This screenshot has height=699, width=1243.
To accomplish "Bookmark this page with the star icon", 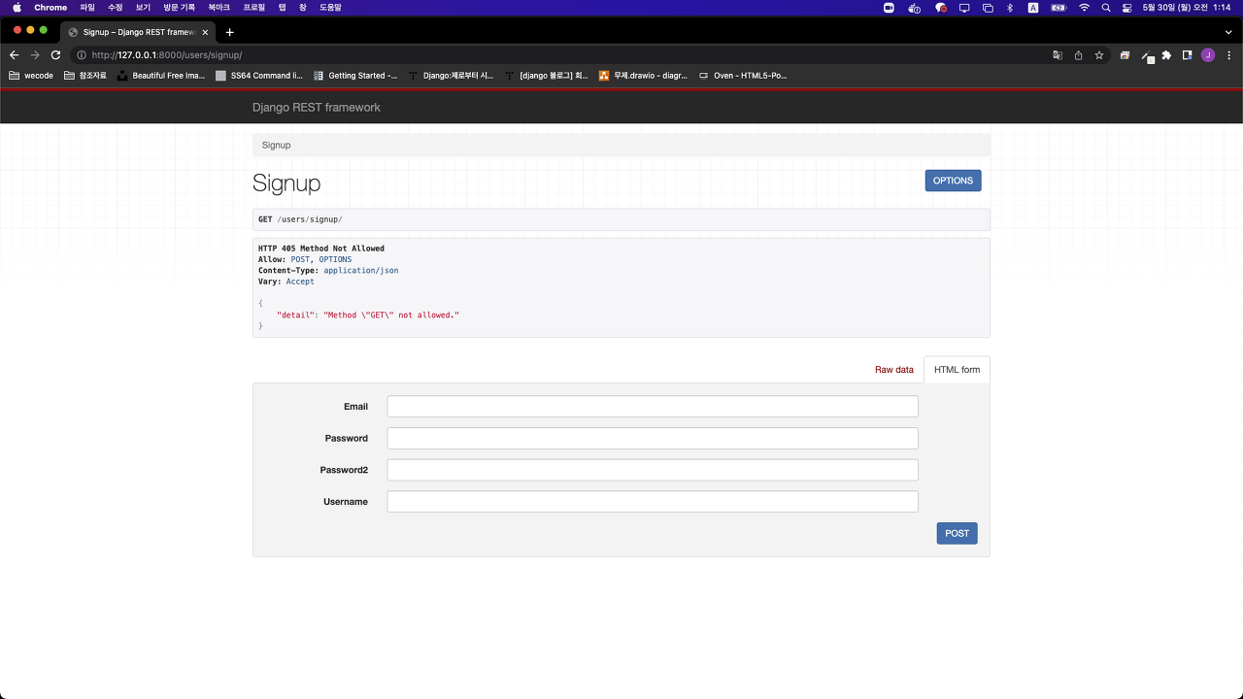I will (x=1099, y=55).
